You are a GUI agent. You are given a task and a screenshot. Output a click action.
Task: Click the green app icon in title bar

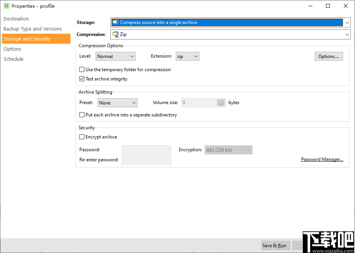click(x=7, y=6)
